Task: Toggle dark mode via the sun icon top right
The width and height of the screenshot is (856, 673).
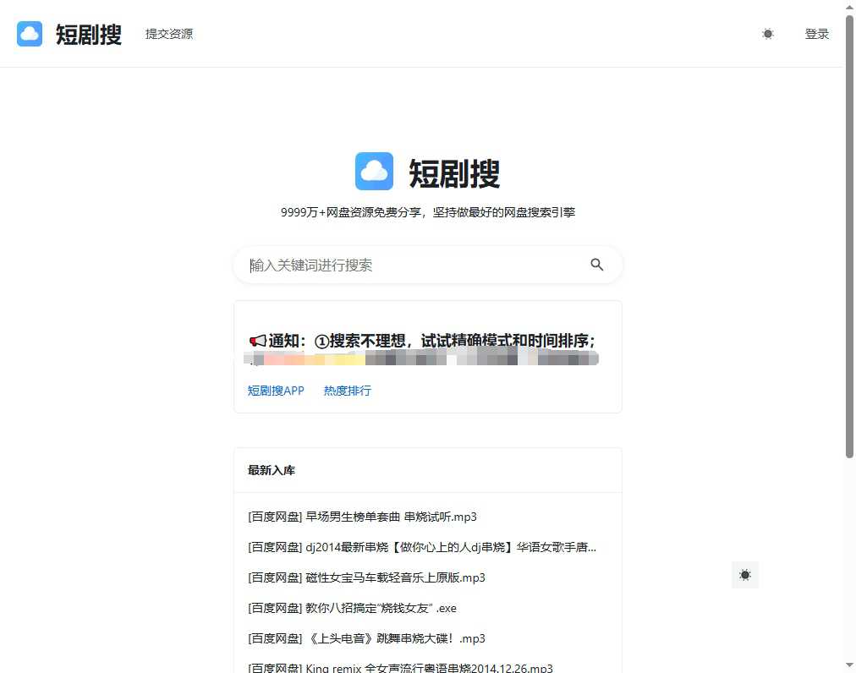Action: [x=767, y=34]
